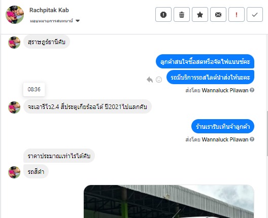268x218 pixels.
Task: Open Rachpitak Kab's profile picture in header
Action: coord(15,15)
